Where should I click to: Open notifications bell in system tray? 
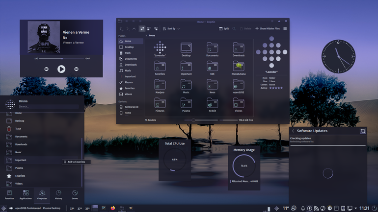(x=303, y=209)
